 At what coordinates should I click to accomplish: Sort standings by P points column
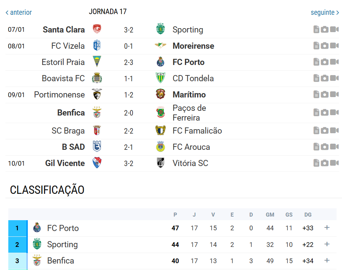pos(175,215)
